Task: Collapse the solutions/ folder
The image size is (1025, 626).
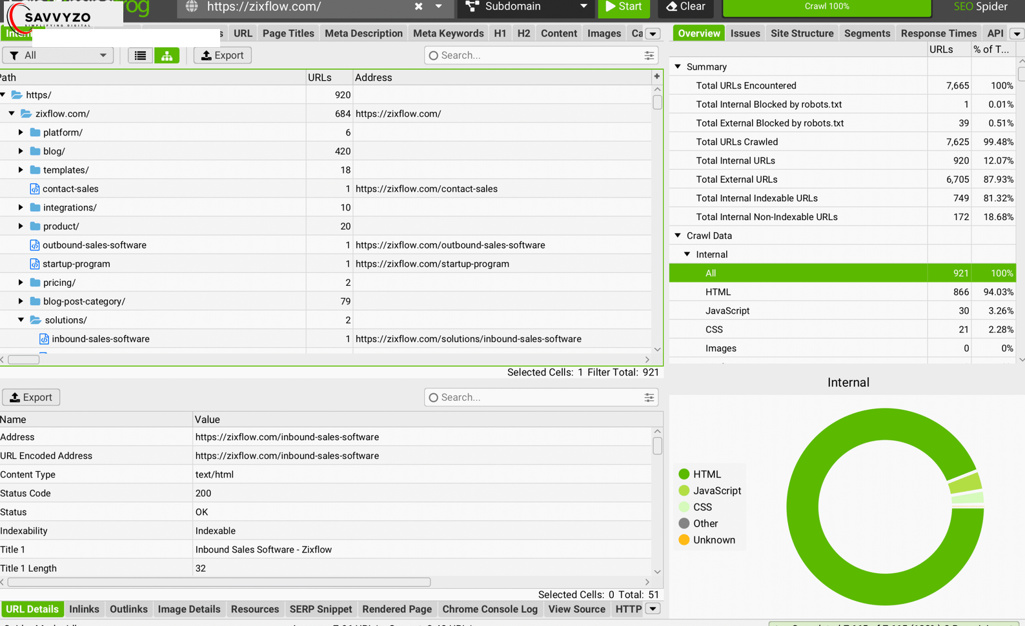Action: pyautogui.click(x=21, y=319)
